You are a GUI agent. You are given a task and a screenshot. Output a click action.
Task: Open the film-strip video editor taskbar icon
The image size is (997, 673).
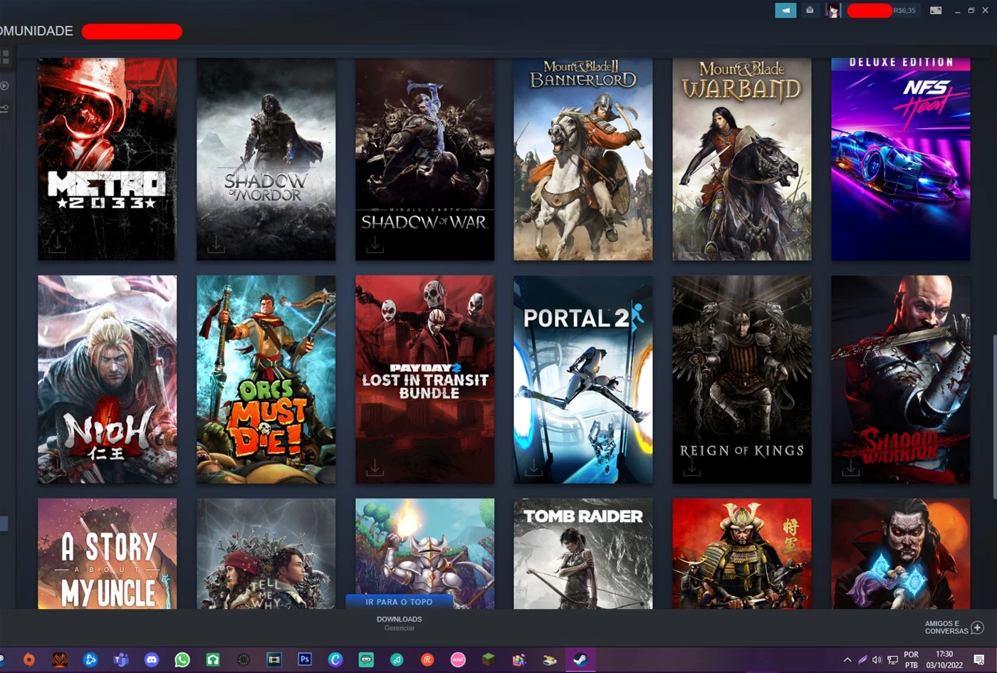point(274,659)
